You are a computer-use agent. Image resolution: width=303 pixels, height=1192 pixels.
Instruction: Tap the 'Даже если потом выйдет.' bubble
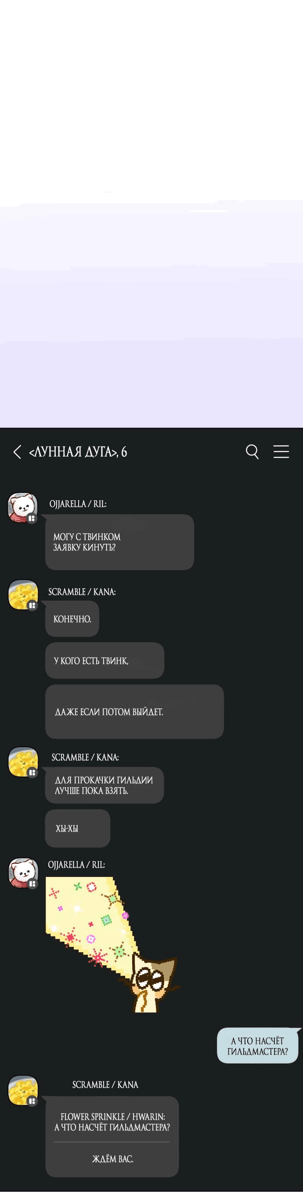click(134, 711)
